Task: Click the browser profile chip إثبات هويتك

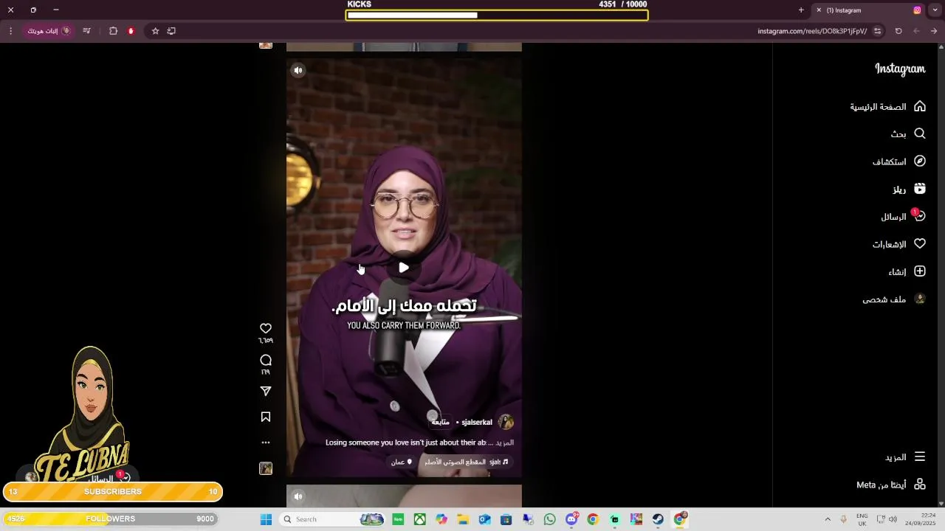Action: (49, 31)
